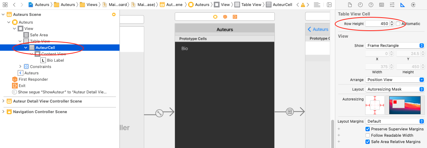427x148 pixels.
Task: Click the Add Editor button
Action: 329,5
